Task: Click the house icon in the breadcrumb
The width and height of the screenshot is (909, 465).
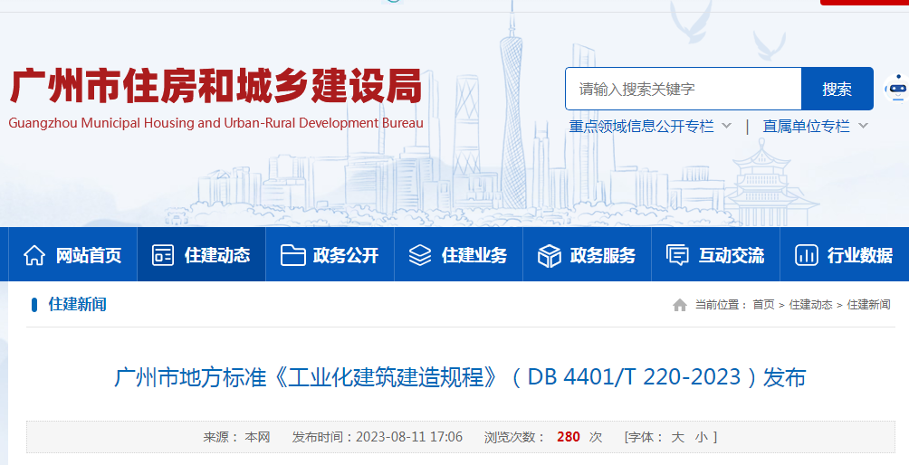Action: tap(680, 305)
